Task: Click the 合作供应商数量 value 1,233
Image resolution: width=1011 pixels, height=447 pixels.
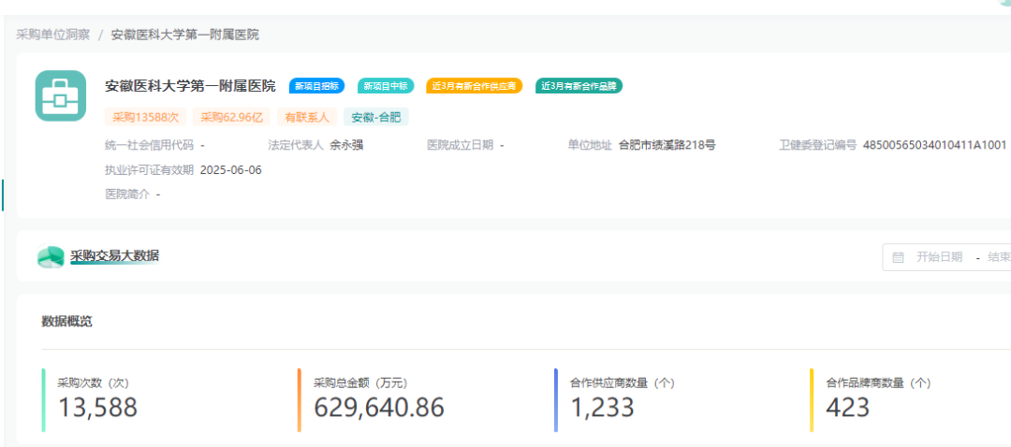Action: coord(602,408)
